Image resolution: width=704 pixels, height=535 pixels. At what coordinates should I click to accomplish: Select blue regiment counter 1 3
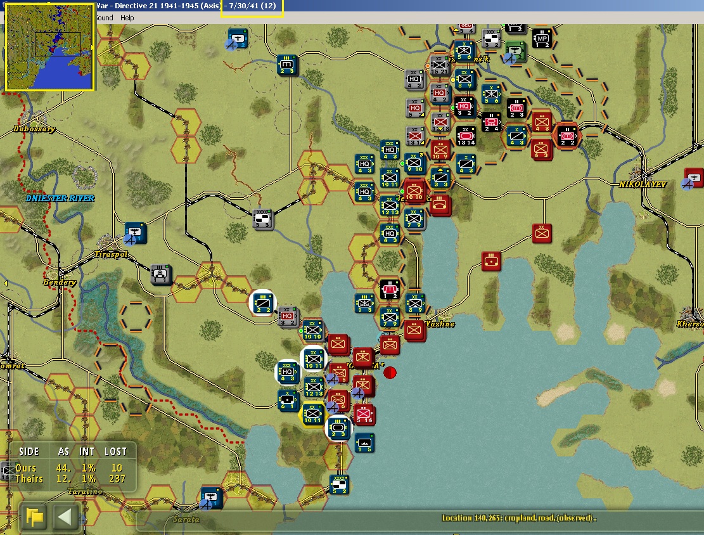(364, 304)
